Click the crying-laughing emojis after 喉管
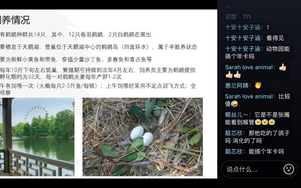The width and height of the screenshot is (301, 188). [265, 122]
